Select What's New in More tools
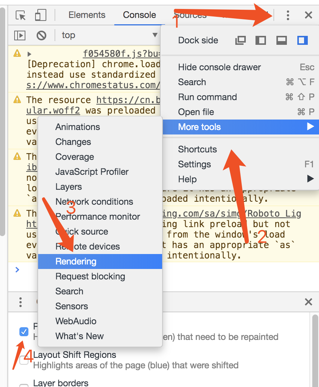The height and width of the screenshot is (387, 319). tap(100, 336)
